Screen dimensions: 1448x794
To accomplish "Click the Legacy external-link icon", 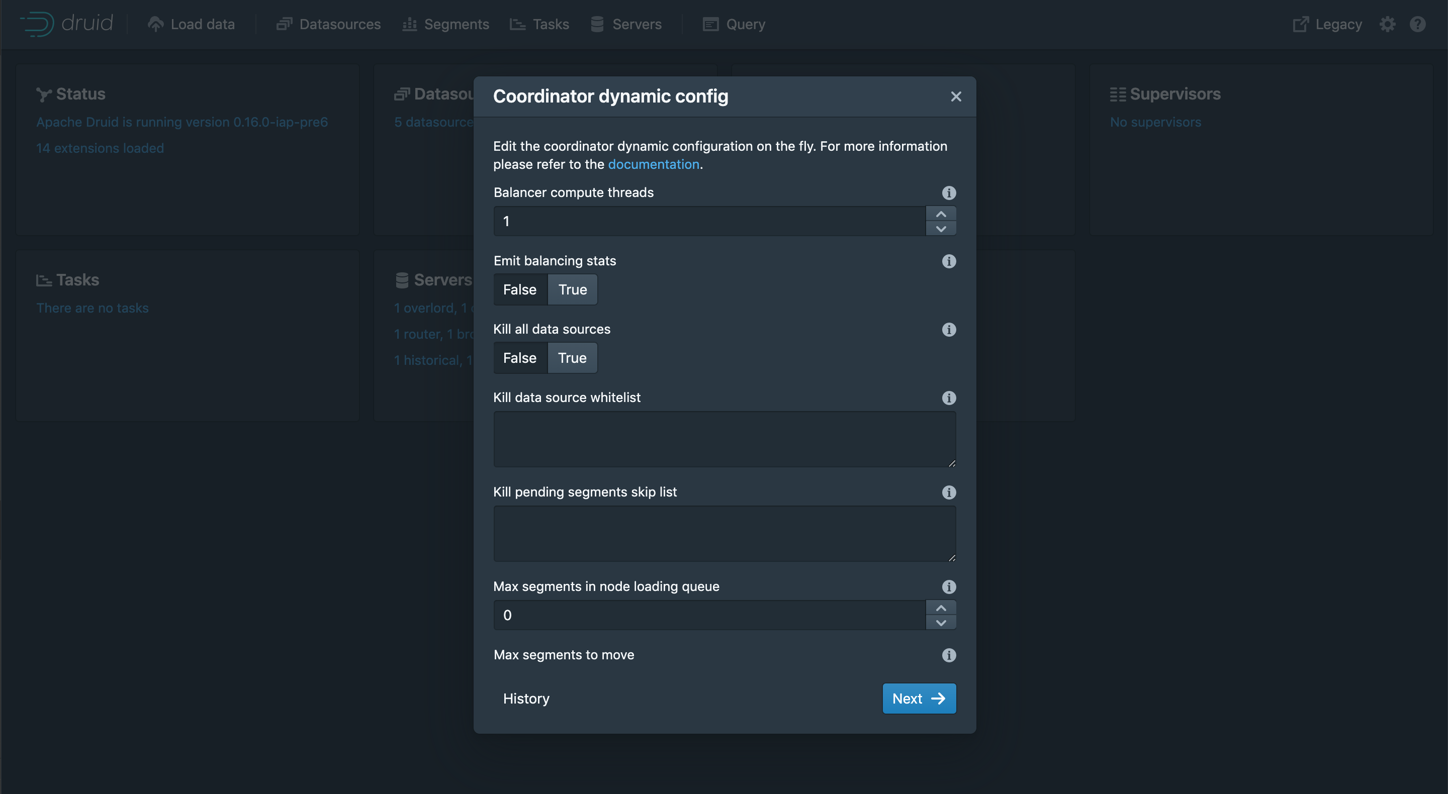I will tap(1301, 24).
